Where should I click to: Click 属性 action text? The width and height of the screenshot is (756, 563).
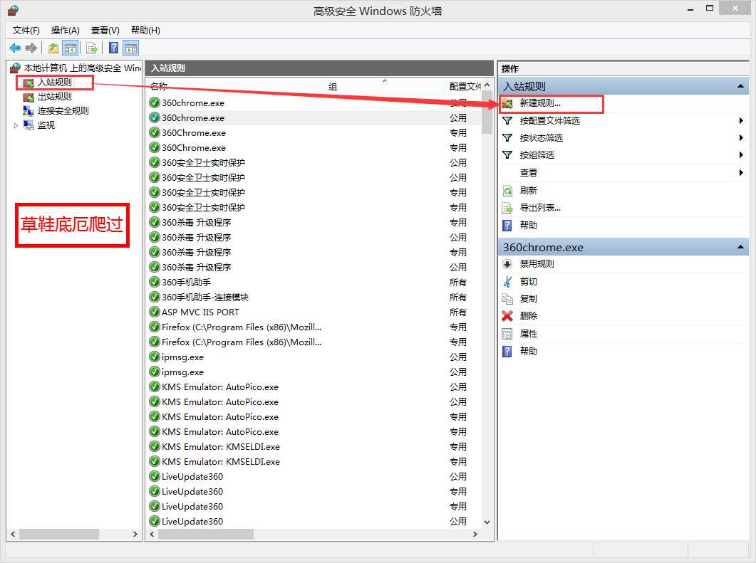[529, 333]
